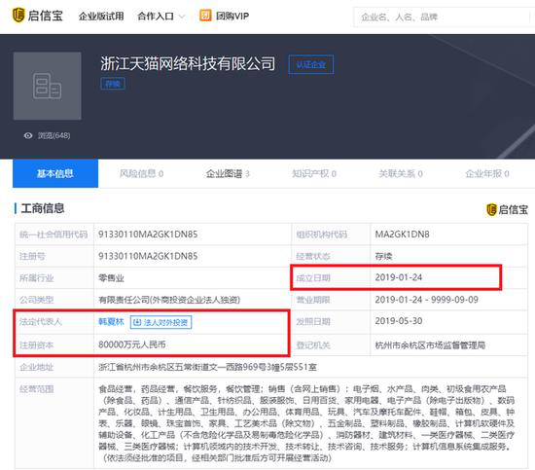
Task: Click the eye icon beside 浏览(648)
Action: [x=28, y=136]
